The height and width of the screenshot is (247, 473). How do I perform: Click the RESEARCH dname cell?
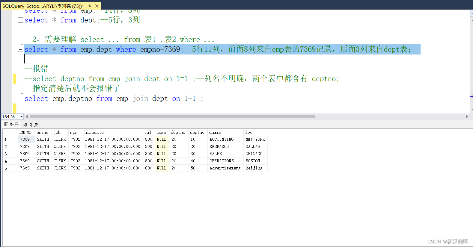point(225,147)
